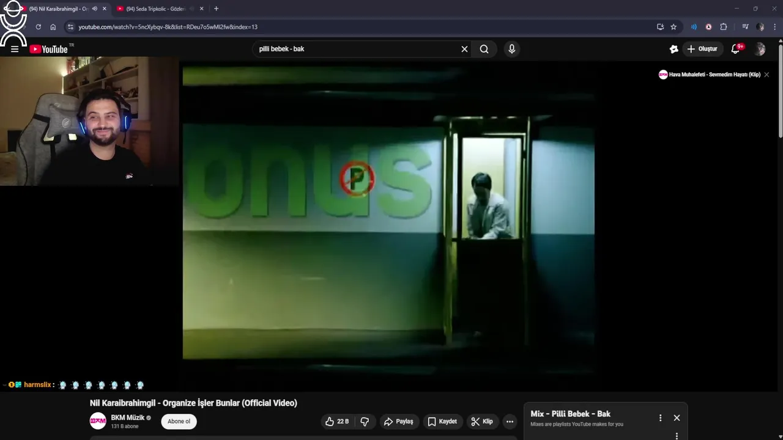The height and width of the screenshot is (440, 783).
Task: Open the YouTube account avatar menu
Action: (x=760, y=49)
